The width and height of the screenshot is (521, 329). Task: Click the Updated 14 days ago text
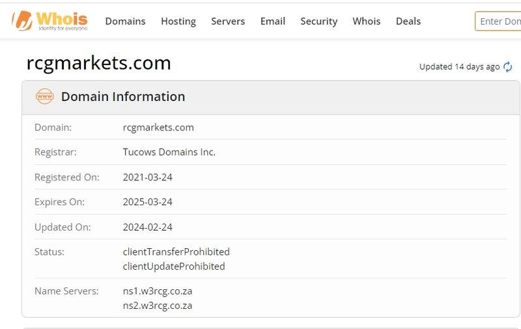(x=460, y=67)
